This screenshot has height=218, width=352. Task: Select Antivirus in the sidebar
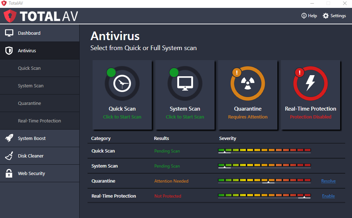40,50
